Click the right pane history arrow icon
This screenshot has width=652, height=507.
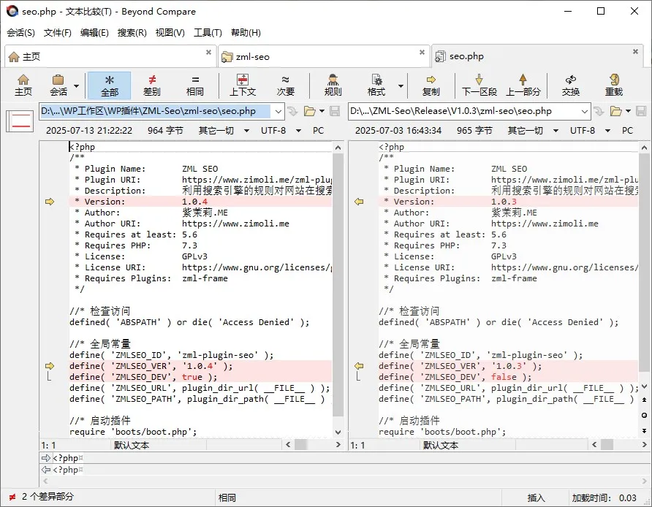(x=599, y=111)
